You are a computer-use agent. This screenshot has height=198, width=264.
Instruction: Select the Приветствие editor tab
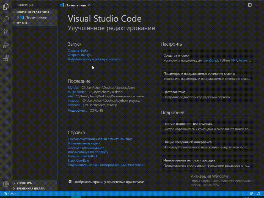76,5
